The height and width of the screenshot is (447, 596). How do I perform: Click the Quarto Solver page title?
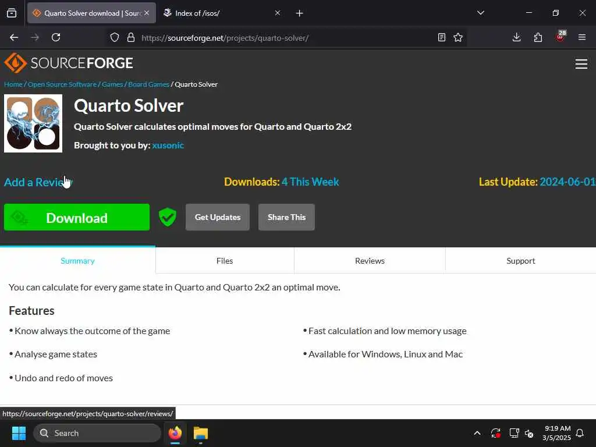pyautogui.click(x=129, y=106)
